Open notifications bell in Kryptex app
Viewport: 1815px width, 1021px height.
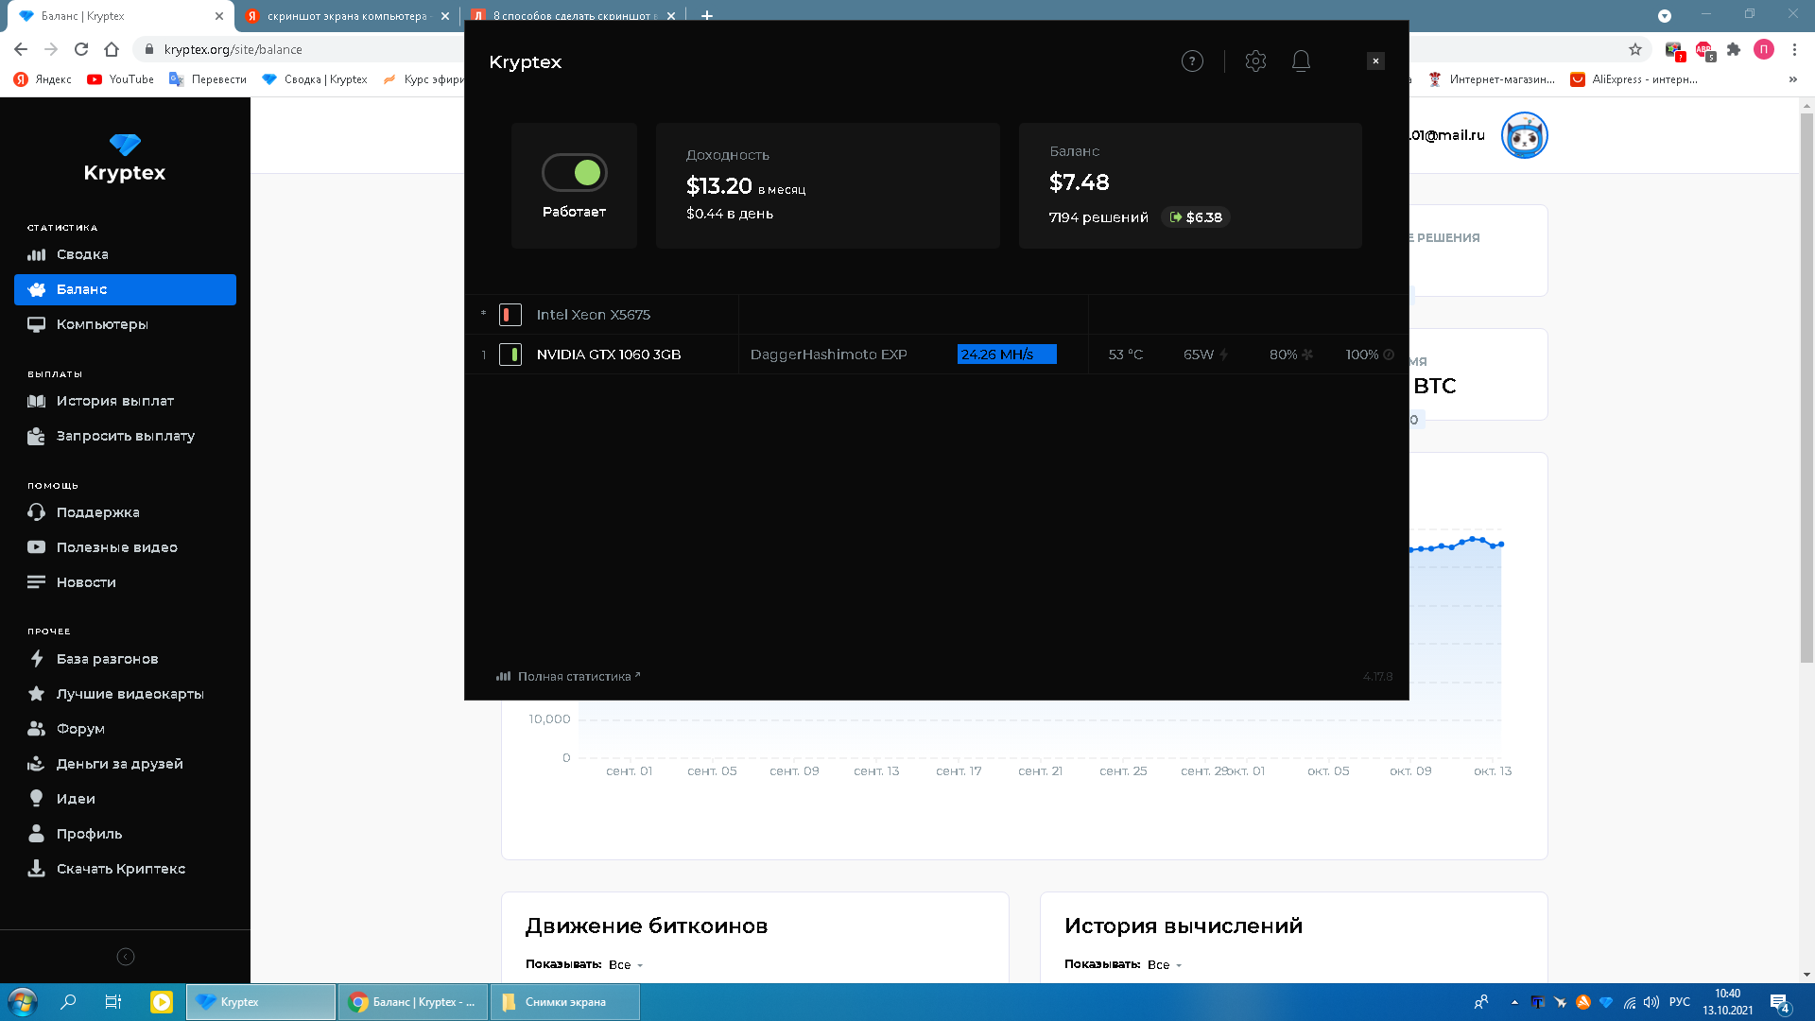coord(1301,61)
